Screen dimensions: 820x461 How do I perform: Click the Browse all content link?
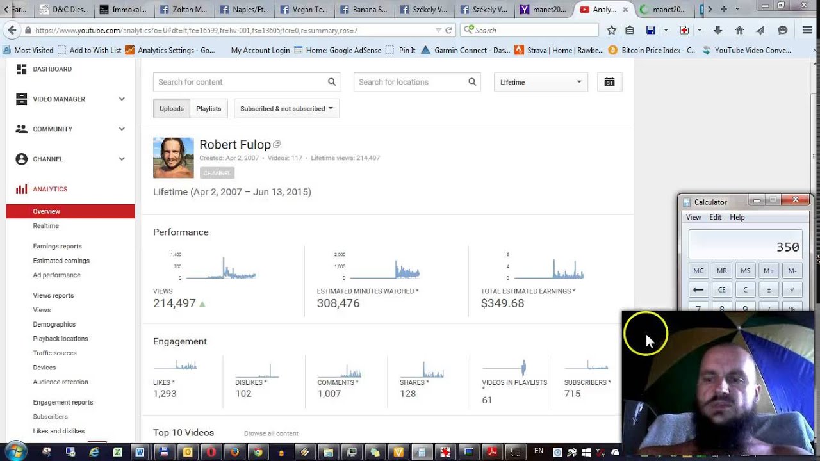271,433
